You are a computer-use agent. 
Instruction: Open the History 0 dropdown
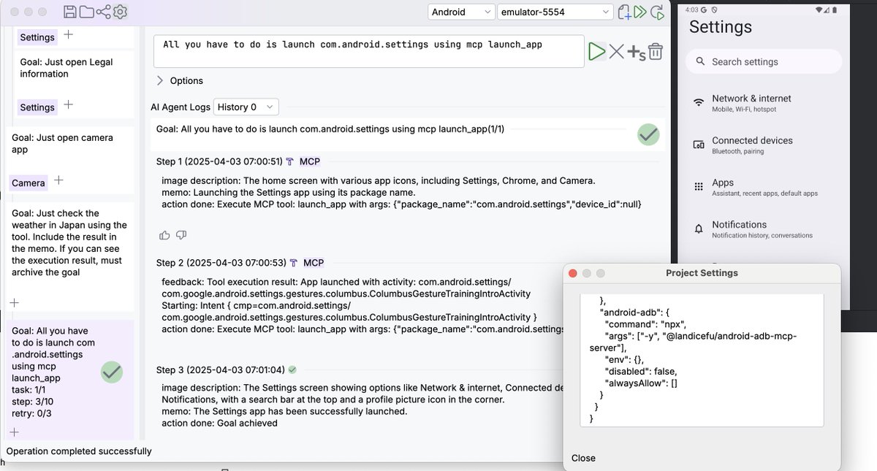click(x=246, y=107)
